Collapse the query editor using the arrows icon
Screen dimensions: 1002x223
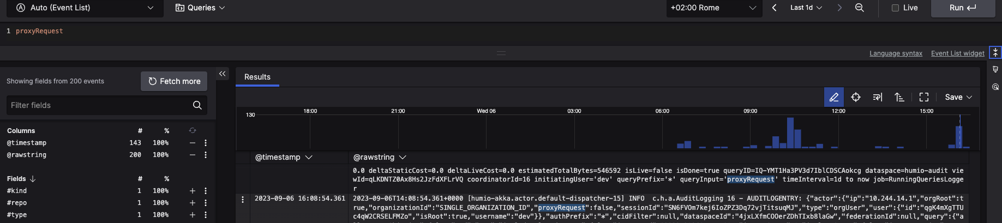tap(995, 52)
